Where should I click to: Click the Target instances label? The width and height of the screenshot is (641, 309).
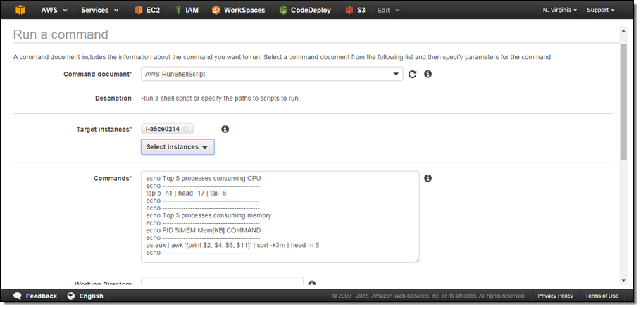pyautogui.click(x=104, y=129)
